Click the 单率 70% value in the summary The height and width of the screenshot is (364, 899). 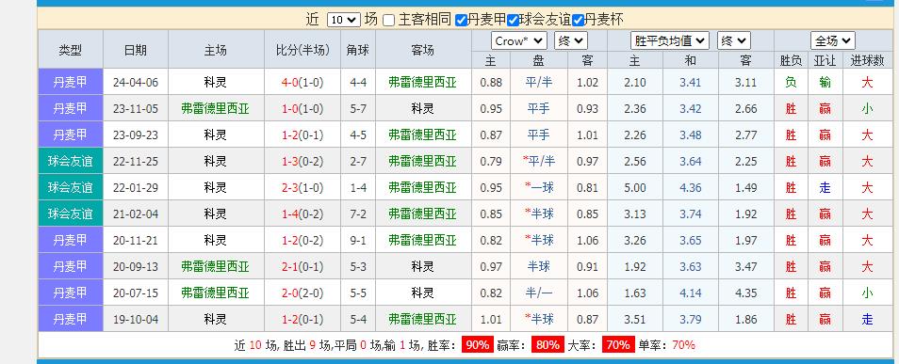coord(683,344)
